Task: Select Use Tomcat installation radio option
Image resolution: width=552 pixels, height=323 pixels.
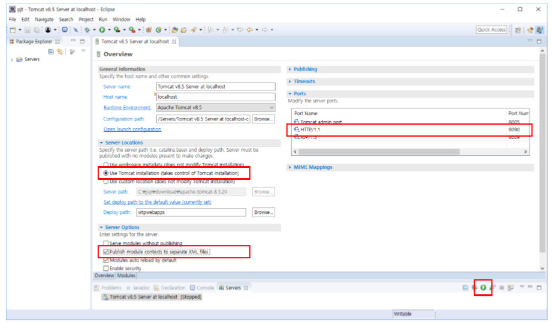Action: (x=106, y=173)
